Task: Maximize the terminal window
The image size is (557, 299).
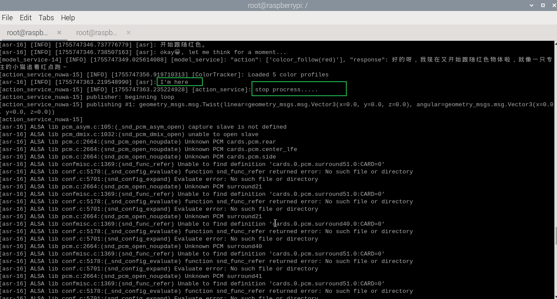Action: pos(543,5)
